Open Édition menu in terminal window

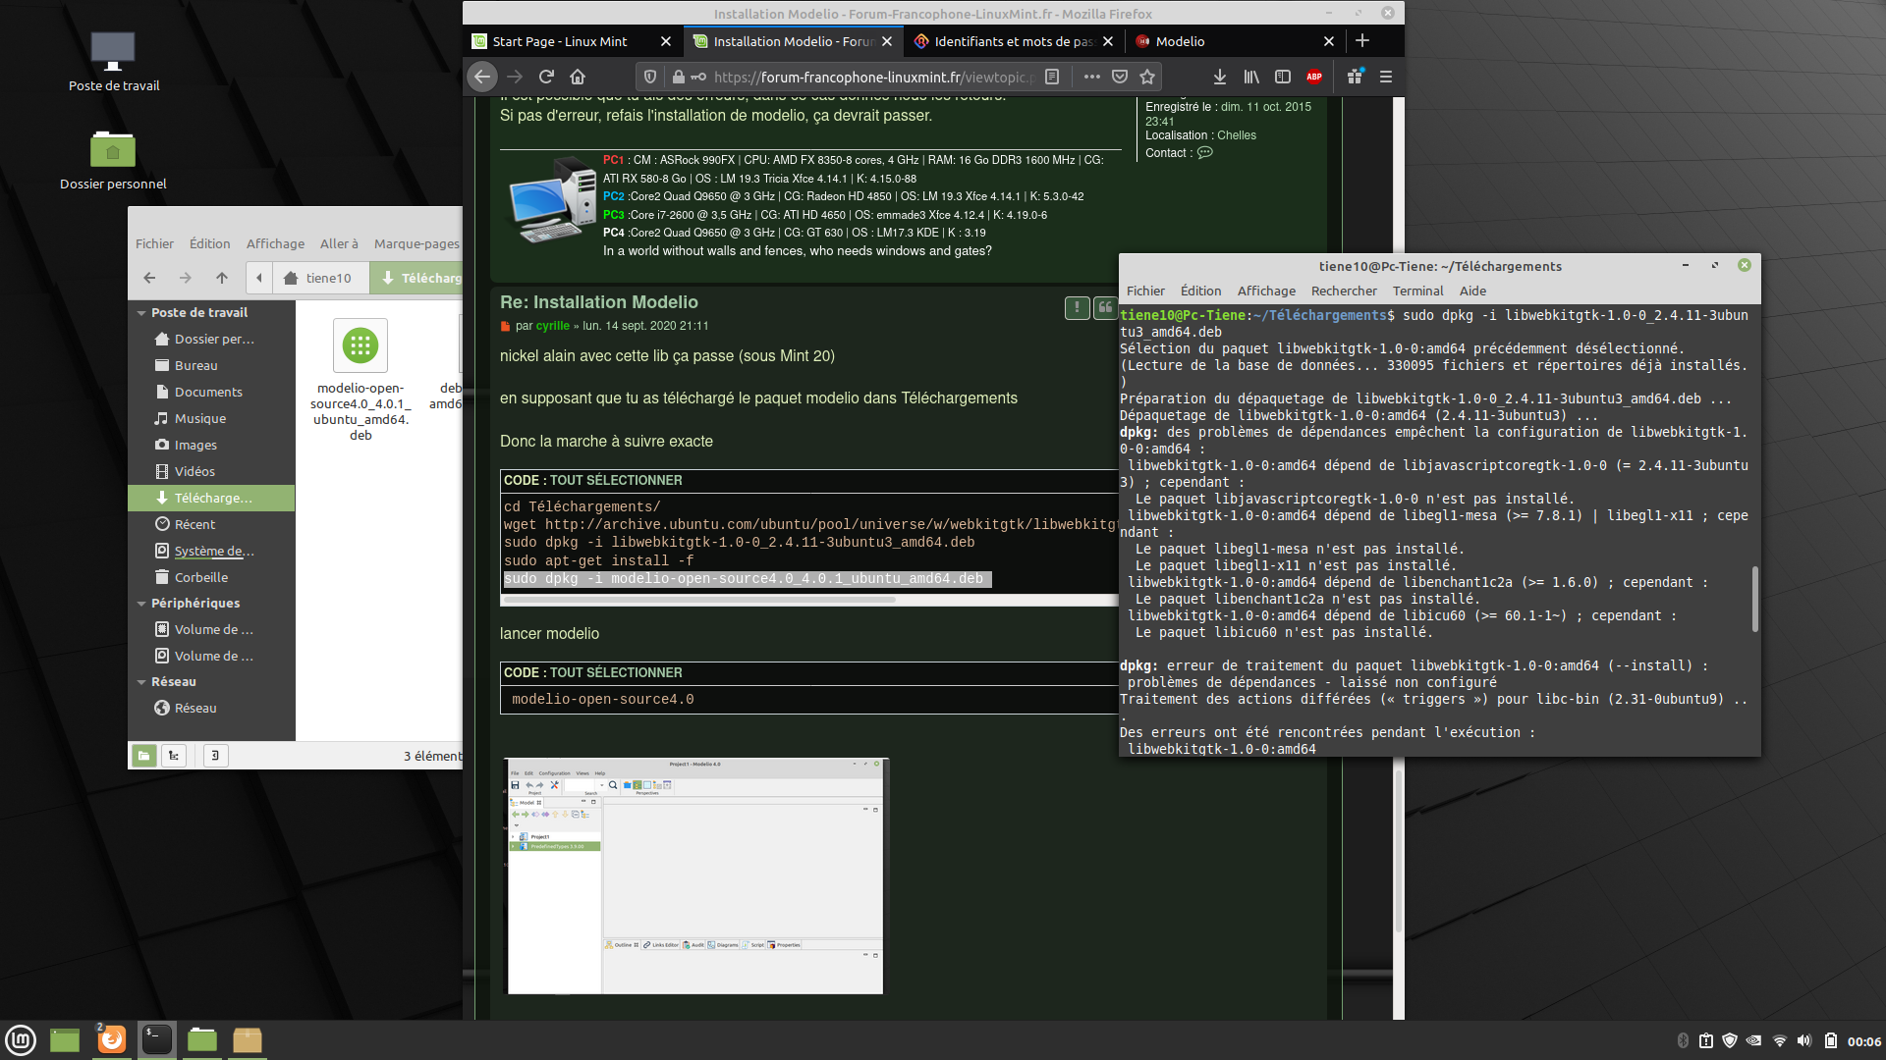point(1200,291)
